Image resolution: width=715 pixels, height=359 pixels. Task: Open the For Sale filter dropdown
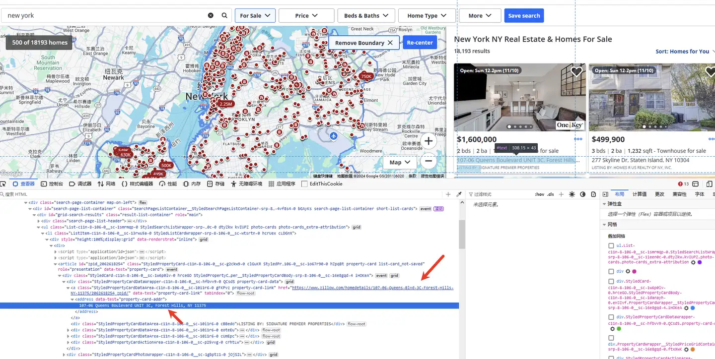click(x=255, y=15)
